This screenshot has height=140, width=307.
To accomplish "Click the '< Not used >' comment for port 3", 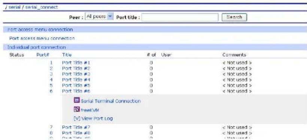I will click(237, 74).
